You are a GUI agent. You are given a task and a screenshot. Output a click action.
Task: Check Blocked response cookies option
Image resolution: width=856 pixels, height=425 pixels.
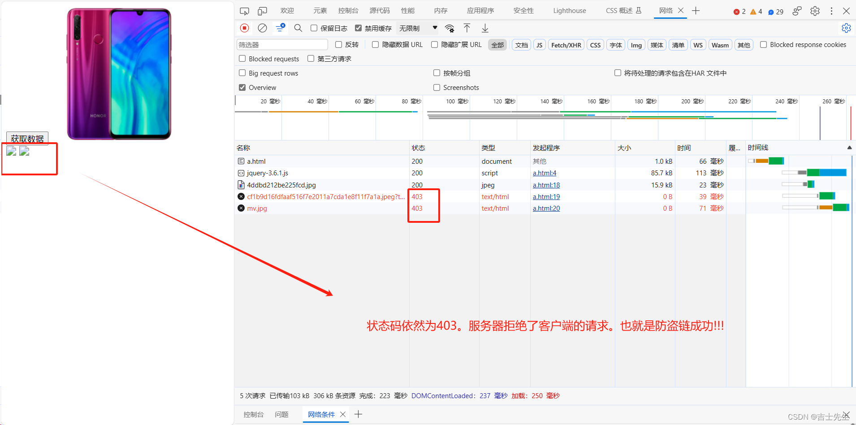pyautogui.click(x=764, y=44)
